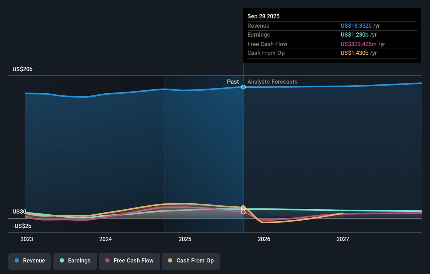Disable the Cash From Op legend item
Image resolution: width=430 pixels, height=274 pixels.
(x=191, y=261)
